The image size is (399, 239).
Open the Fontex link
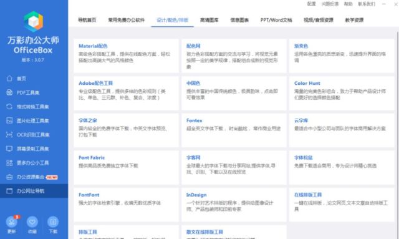pyautogui.click(x=194, y=120)
